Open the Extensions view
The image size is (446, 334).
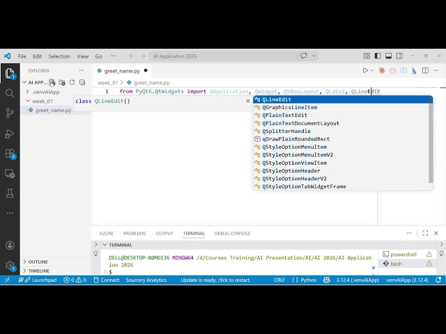click(x=10, y=154)
